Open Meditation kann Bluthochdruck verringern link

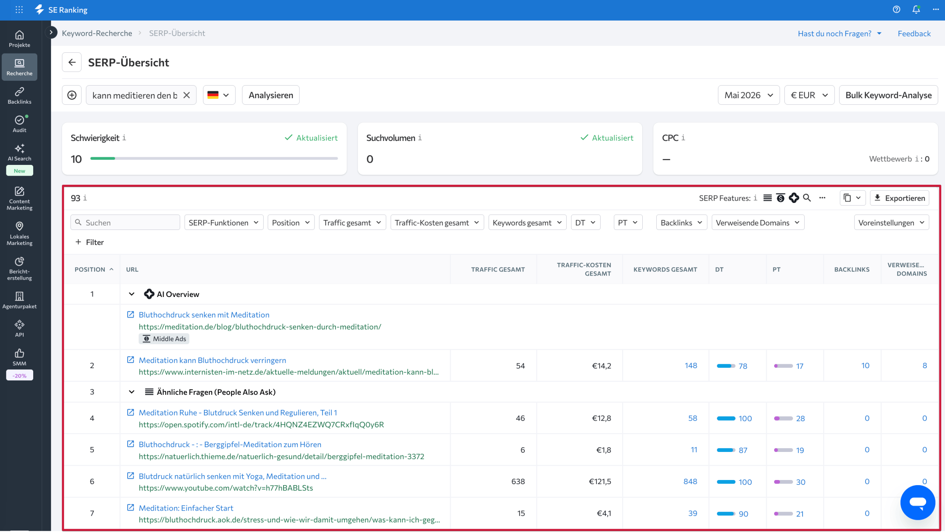point(212,360)
